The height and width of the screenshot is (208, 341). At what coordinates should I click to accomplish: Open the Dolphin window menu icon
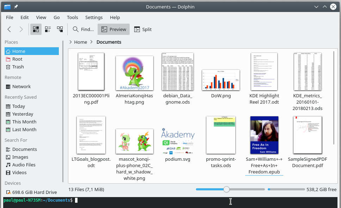click(7, 7)
